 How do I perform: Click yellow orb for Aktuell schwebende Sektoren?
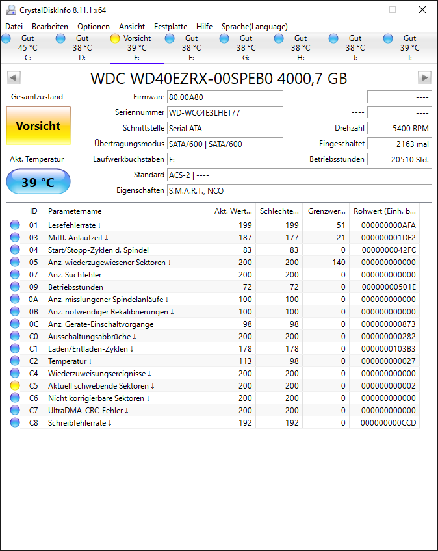click(15, 385)
